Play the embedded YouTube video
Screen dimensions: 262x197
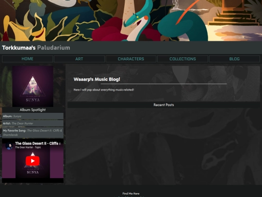pyautogui.click(x=33, y=161)
